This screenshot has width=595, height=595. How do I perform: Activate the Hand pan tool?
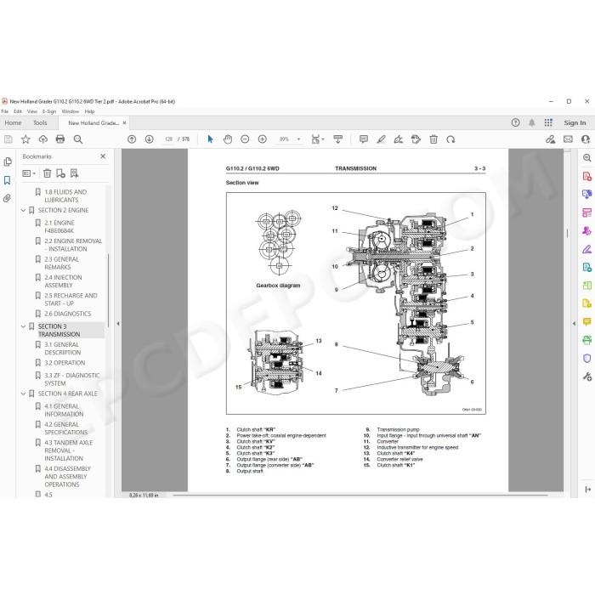pyautogui.click(x=228, y=139)
